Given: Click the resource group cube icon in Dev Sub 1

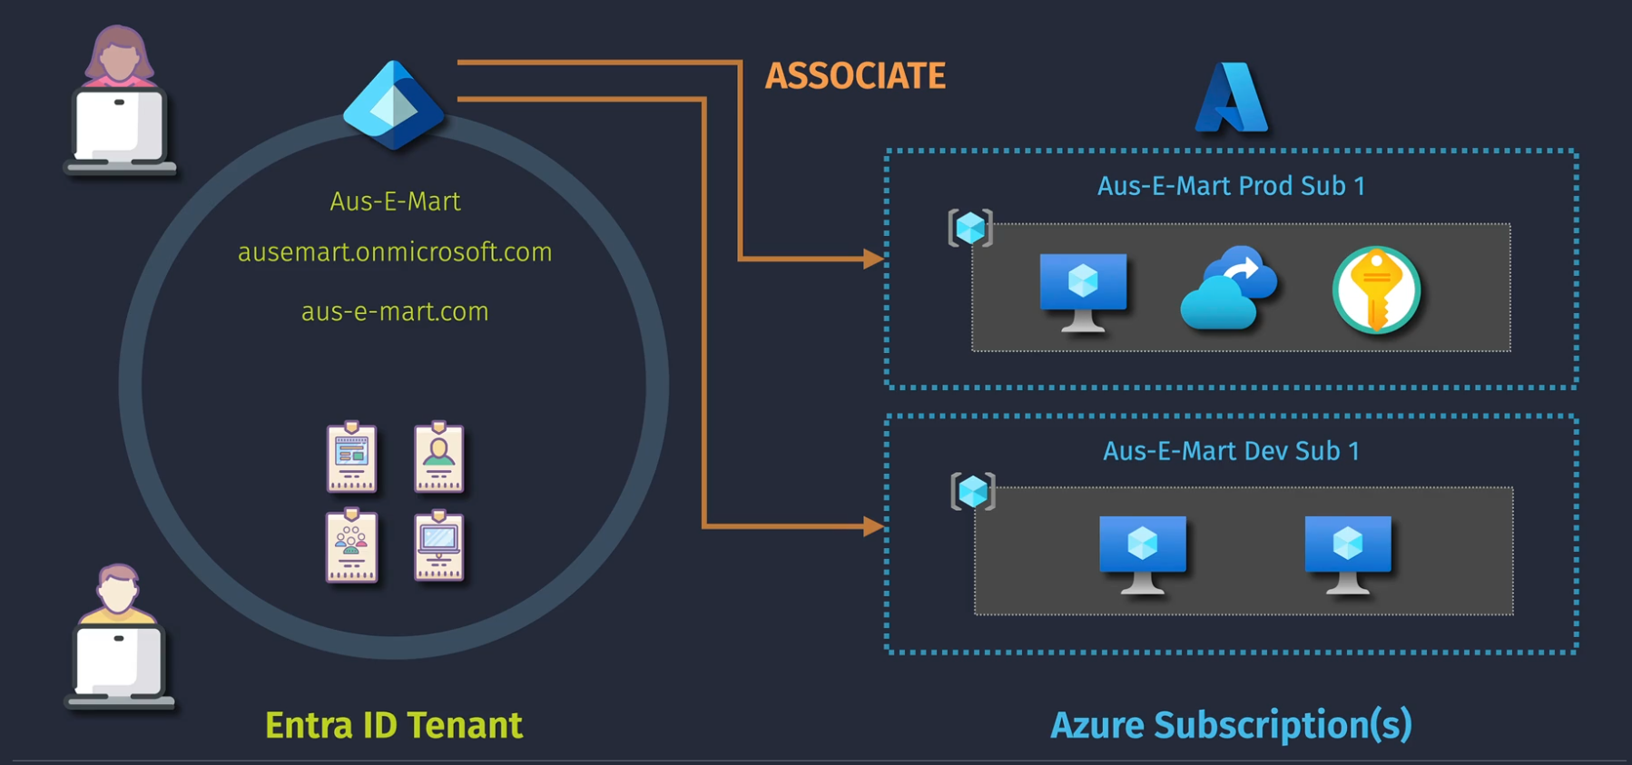Looking at the screenshot, I should 973,492.
